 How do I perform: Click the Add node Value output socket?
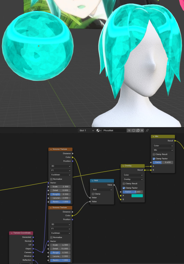(x=114, y=185)
